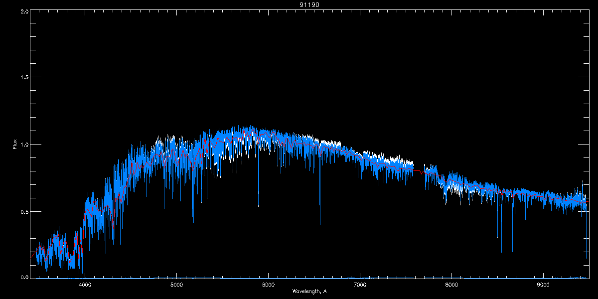Click the Wavelength, A x-axis label

pyautogui.click(x=309, y=291)
